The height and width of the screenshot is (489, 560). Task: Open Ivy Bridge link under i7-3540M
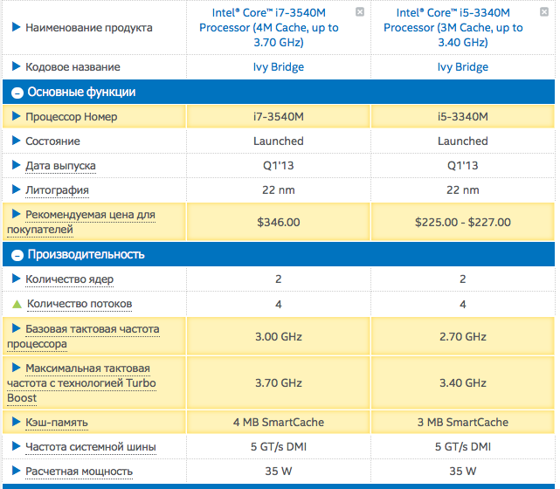coord(279,67)
